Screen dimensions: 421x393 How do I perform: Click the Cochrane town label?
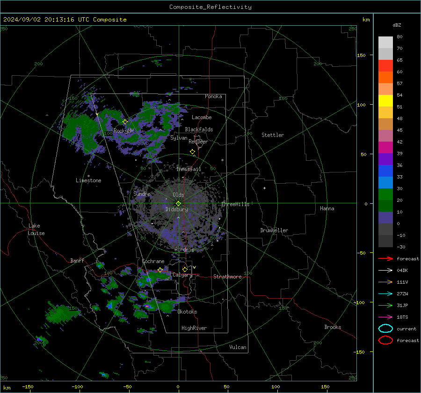coord(153,261)
